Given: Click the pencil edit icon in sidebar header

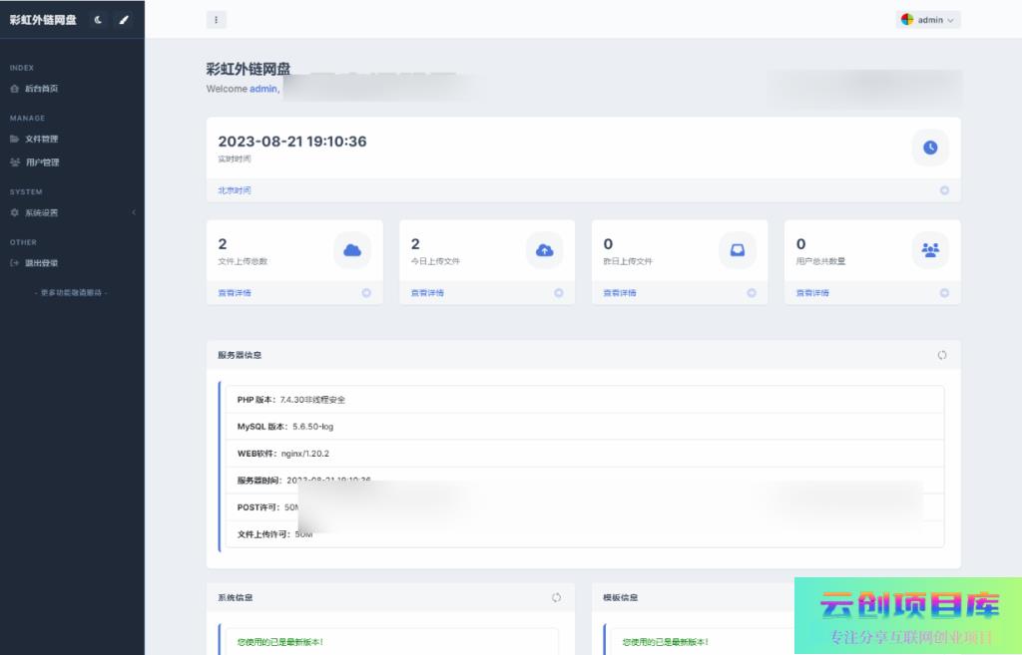Looking at the screenshot, I should click(124, 20).
